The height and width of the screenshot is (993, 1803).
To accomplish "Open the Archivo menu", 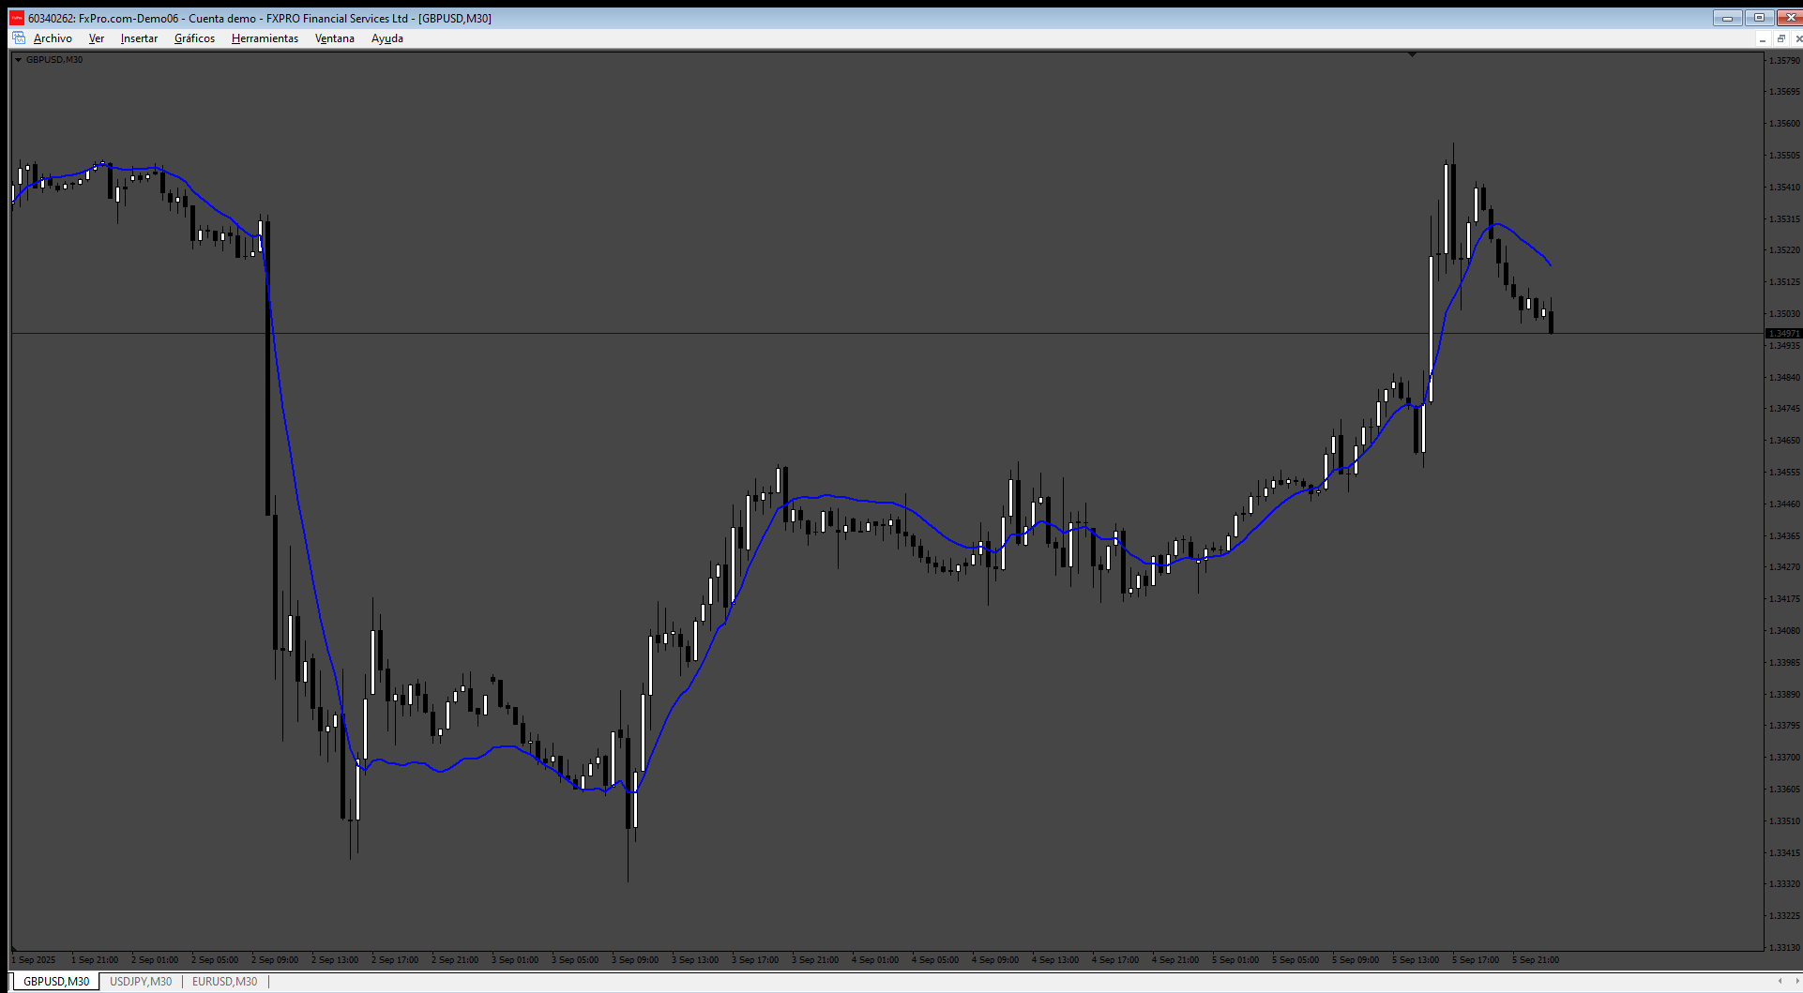I will click(53, 38).
